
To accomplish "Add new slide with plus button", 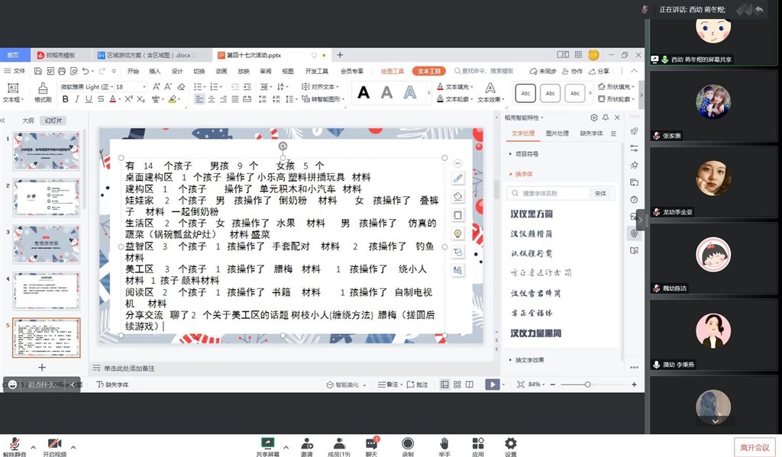I will (42, 367).
